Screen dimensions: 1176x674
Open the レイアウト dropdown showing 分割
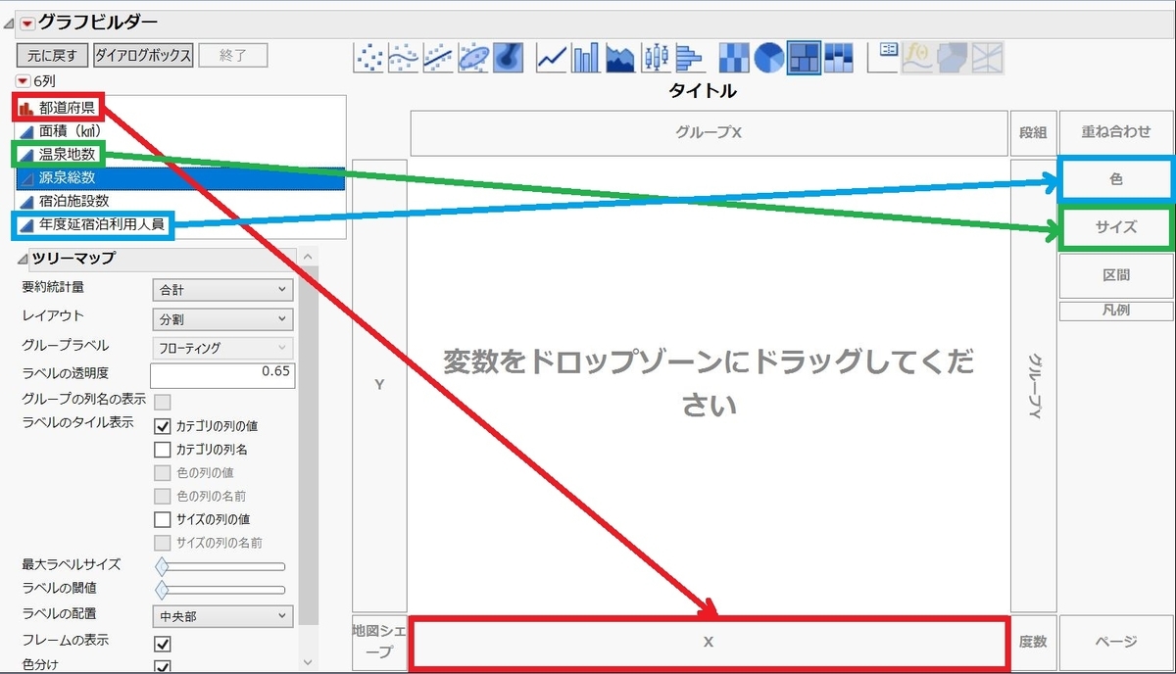[x=221, y=318]
